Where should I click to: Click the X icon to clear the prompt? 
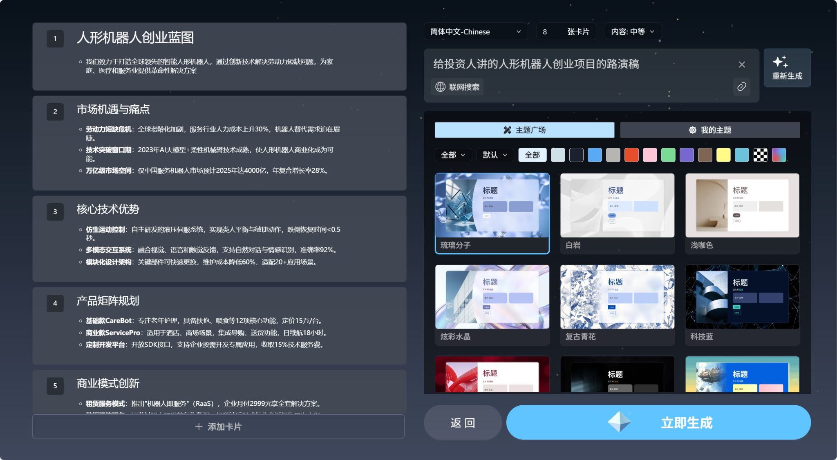(741, 64)
